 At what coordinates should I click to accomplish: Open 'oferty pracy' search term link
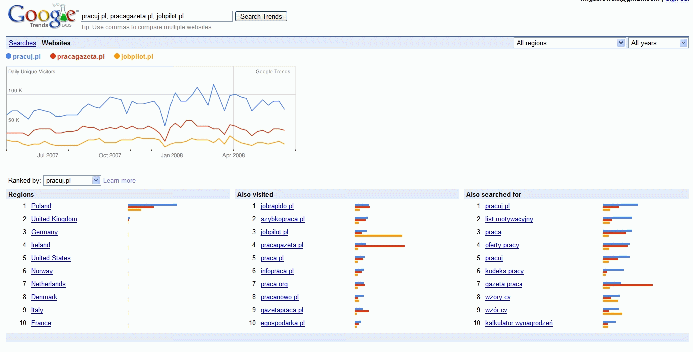[502, 245]
